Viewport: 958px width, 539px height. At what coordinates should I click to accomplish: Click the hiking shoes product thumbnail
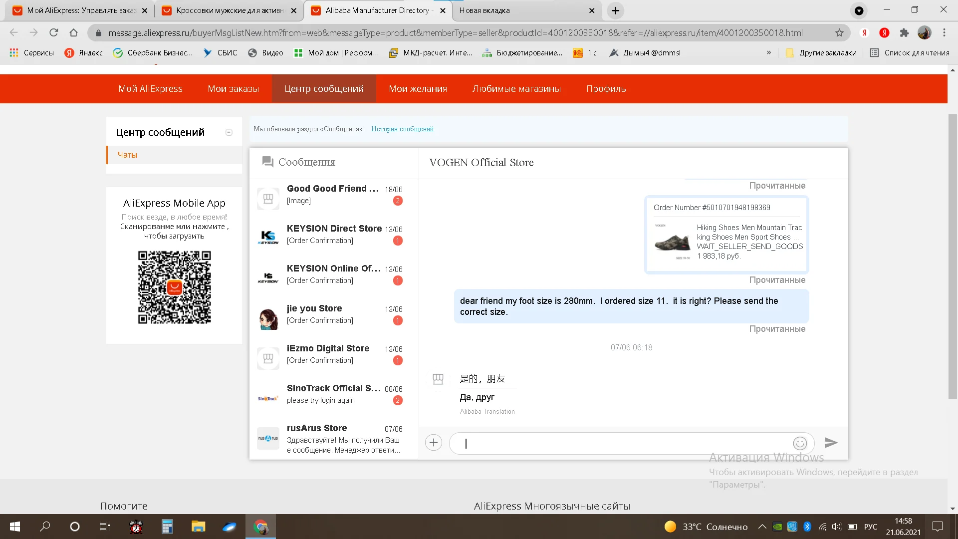pos(672,242)
